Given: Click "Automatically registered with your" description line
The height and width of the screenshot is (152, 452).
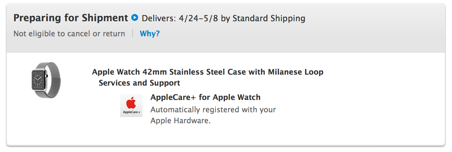Looking at the screenshot, I should 213,110.
